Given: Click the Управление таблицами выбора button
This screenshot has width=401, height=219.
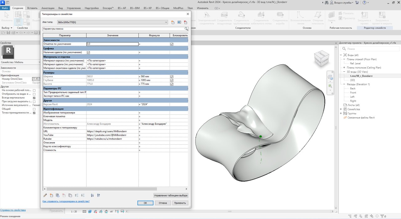Looking at the screenshot, I should click(x=170, y=195).
